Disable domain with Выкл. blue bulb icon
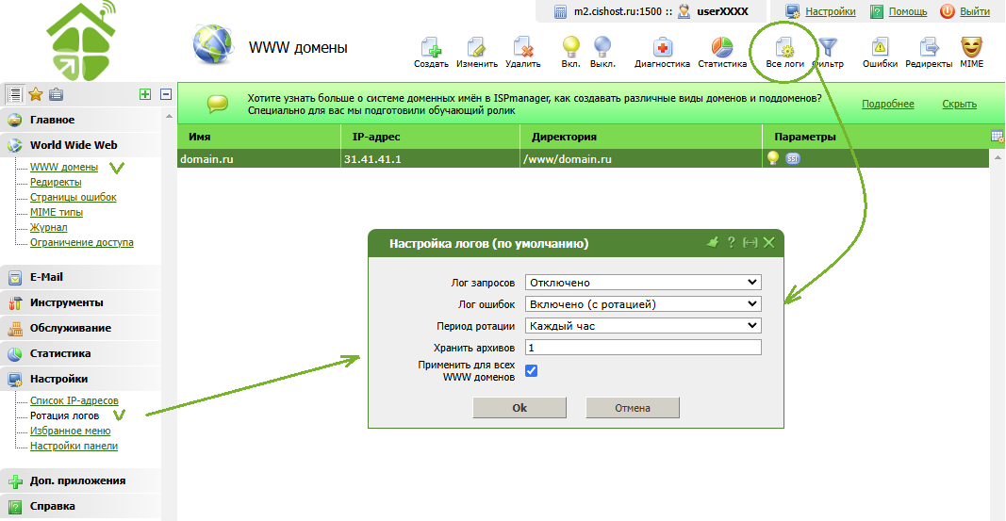The height and width of the screenshot is (521, 1006). pyautogui.click(x=602, y=51)
